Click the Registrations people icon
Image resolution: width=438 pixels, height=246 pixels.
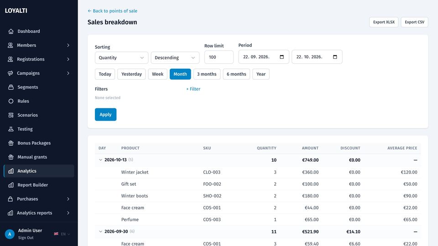pos(10,59)
